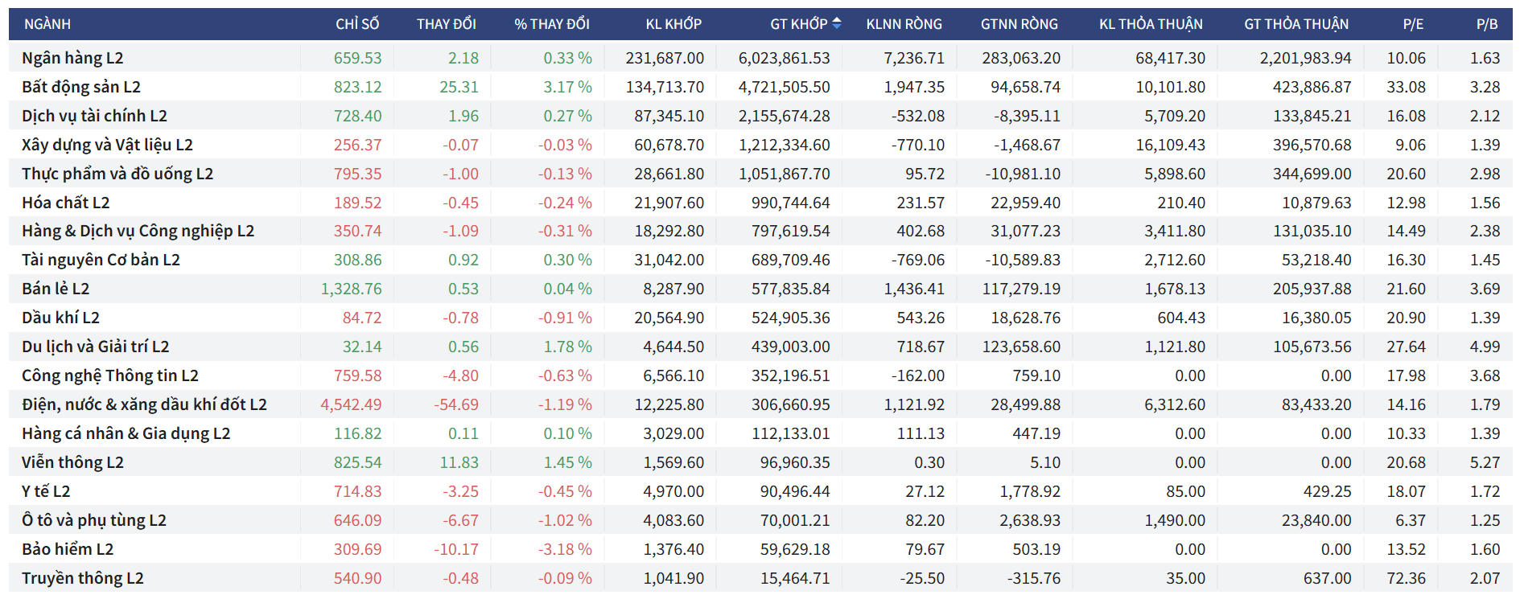The image size is (1520, 599).
Task: Open the Ngân hàng L2 sector row
Action: coord(72,58)
